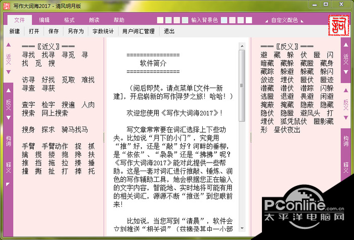Click the small triangle below left sidebar 释义
The height and width of the screenshot is (240, 354).
tap(8, 184)
